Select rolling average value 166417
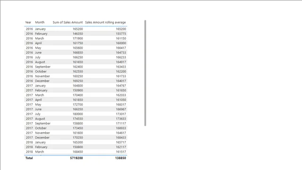Screen dimensions: 302x170 (x=121, y=48)
